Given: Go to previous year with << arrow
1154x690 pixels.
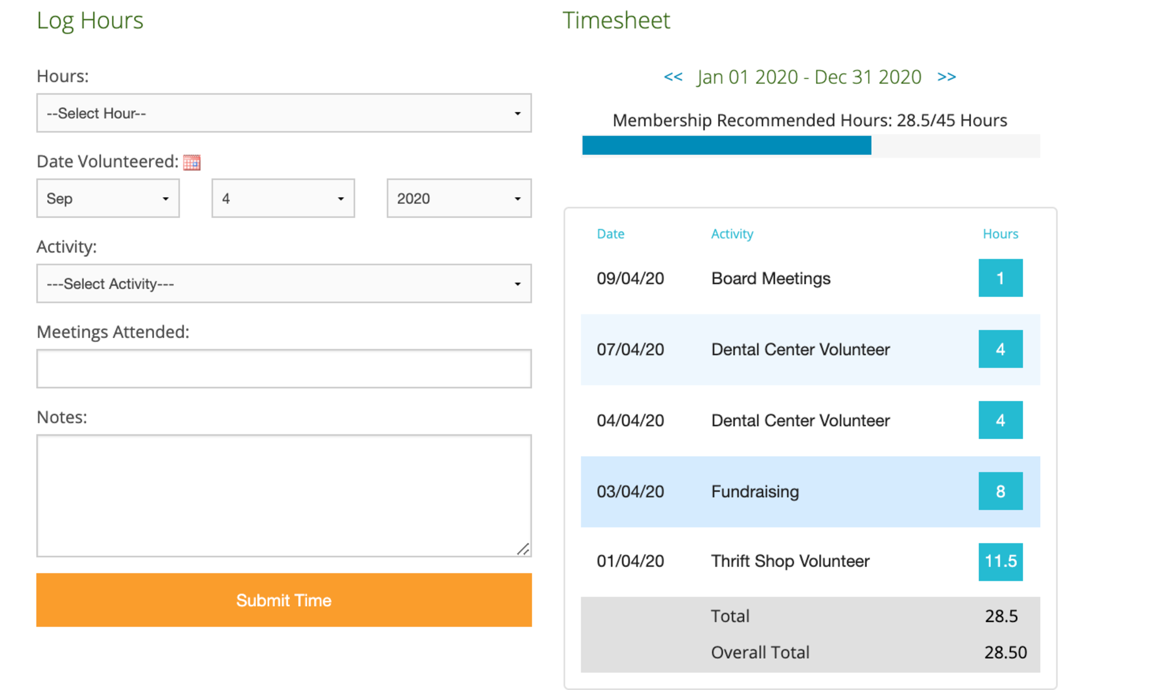Looking at the screenshot, I should 673,77.
